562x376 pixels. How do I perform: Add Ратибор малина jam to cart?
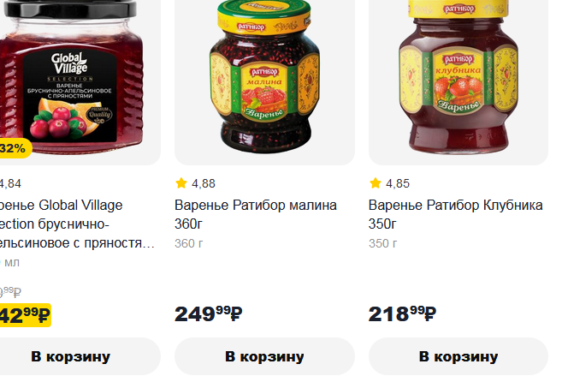[264, 356]
